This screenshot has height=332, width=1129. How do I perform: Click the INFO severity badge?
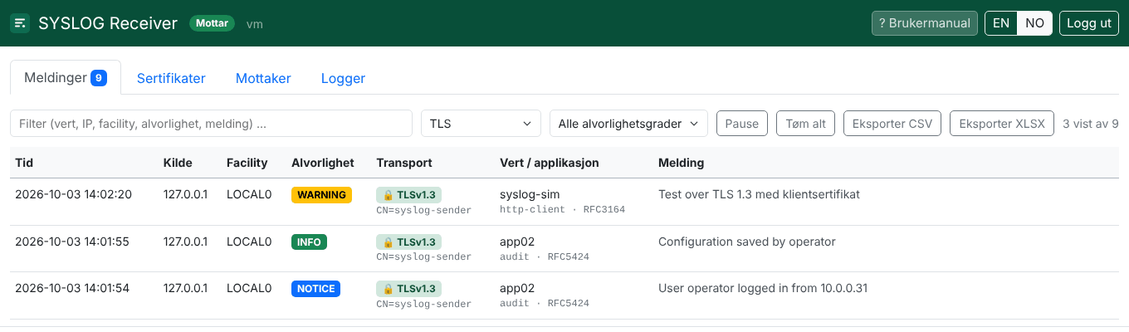click(309, 242)
